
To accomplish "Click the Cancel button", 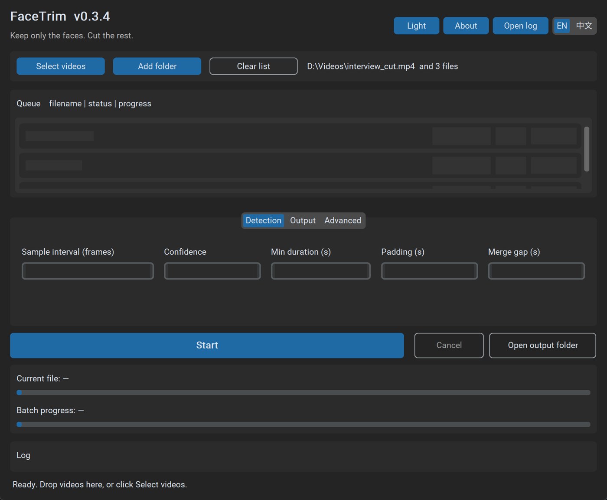I will [x=449, y=345].
